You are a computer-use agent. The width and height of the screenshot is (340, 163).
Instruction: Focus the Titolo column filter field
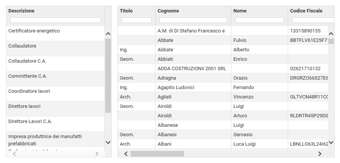click(136, 20)
